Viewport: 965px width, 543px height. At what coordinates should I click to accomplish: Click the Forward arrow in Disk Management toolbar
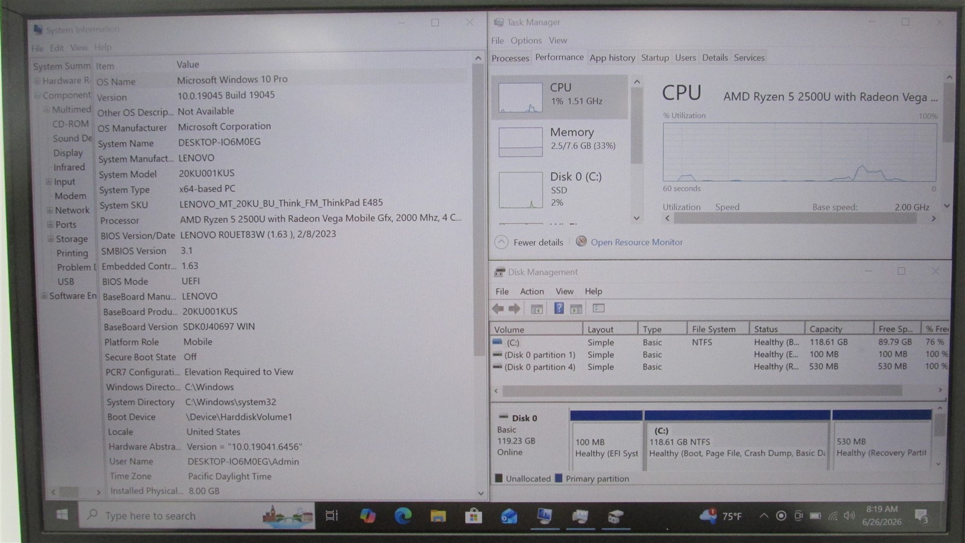(x=514, y=309)
